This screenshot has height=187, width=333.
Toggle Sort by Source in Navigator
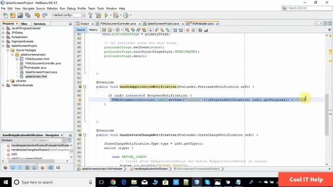58,168
